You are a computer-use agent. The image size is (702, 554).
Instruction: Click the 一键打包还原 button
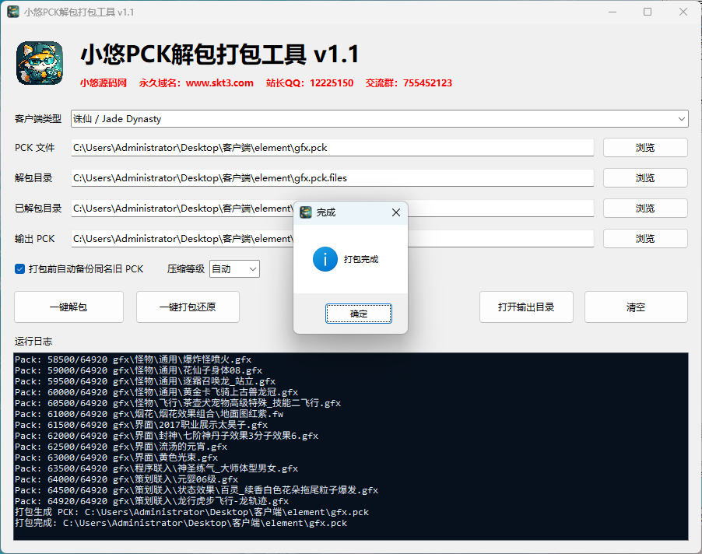pos(188,307)
